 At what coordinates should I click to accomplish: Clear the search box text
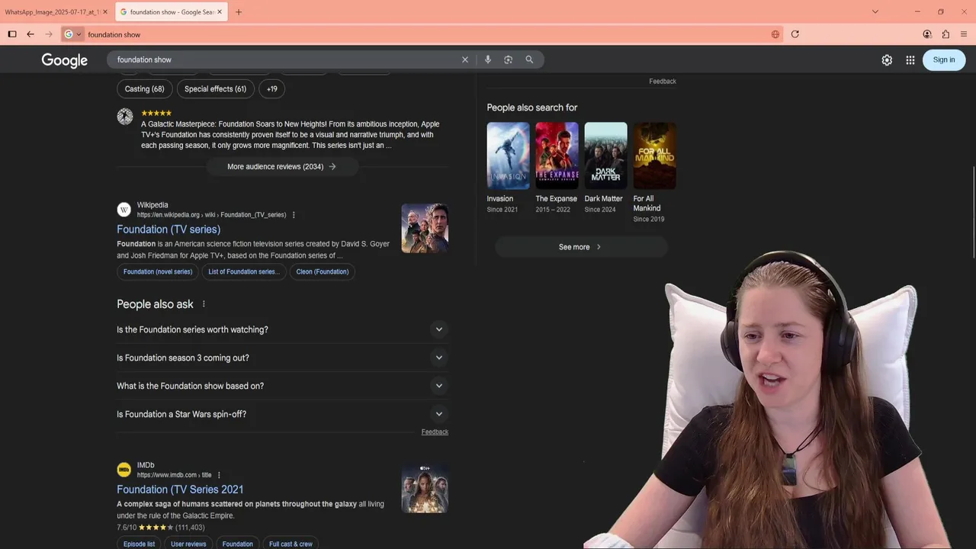465,59
